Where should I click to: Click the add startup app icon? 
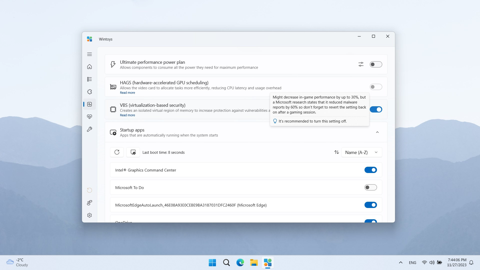click(133, 152)
